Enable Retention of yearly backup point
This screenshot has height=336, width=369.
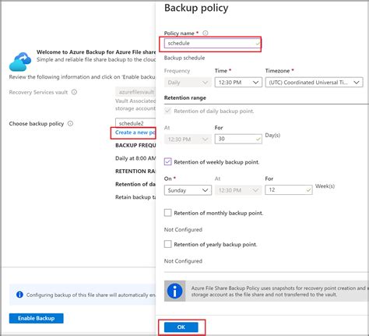[168, 244]
